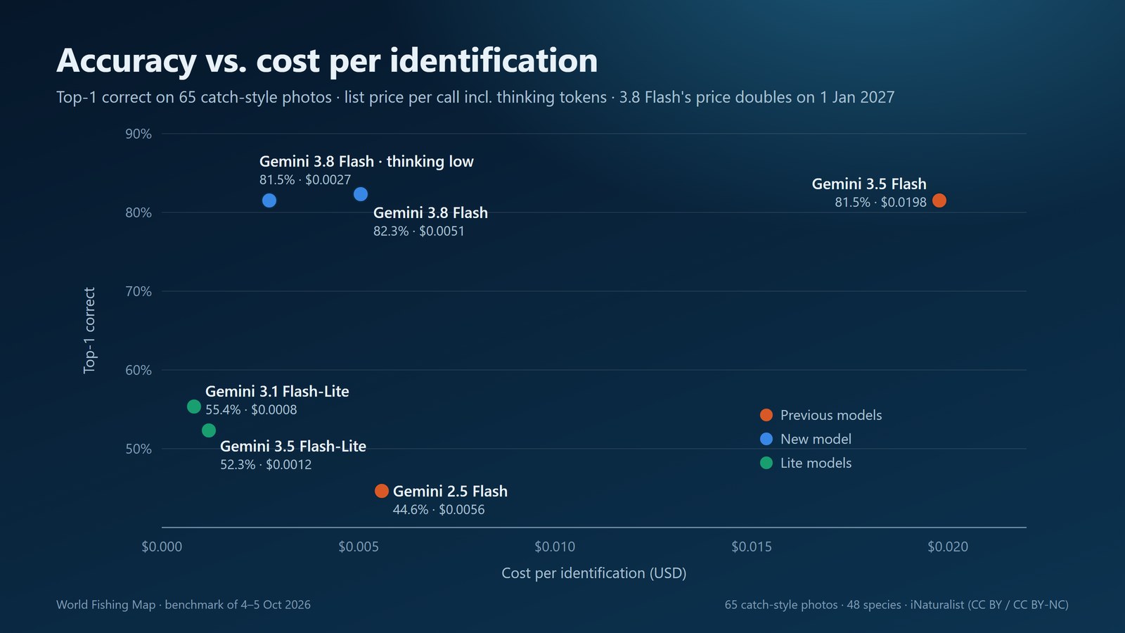Click the 'Top-1 correct' y-axis title
Screen dimensions: 1125x633
[x=89, y=331]
